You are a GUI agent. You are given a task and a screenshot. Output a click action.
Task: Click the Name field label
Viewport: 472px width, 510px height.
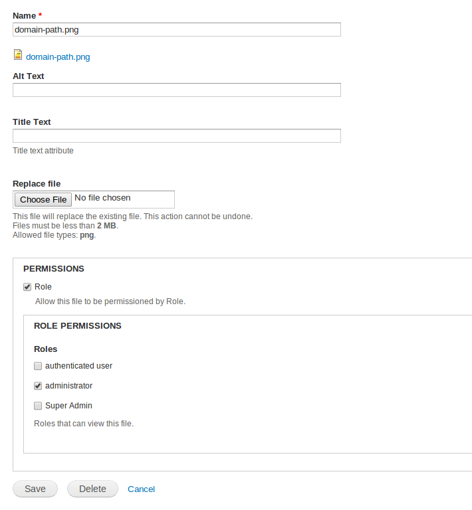click(x=24, y=16)
